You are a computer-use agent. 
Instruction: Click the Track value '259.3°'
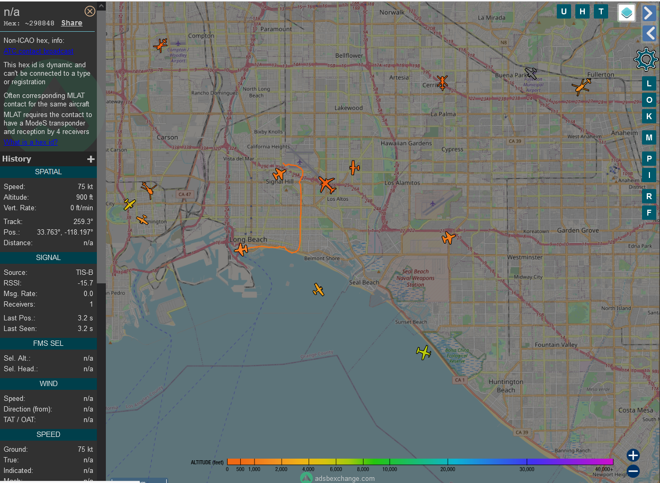83,221
